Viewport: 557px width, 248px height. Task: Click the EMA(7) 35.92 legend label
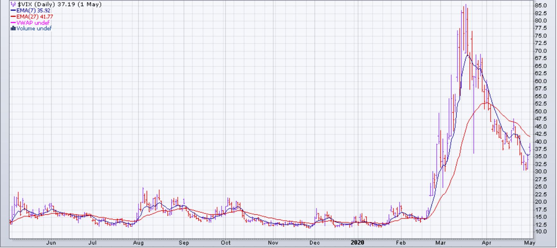[33, 11]
